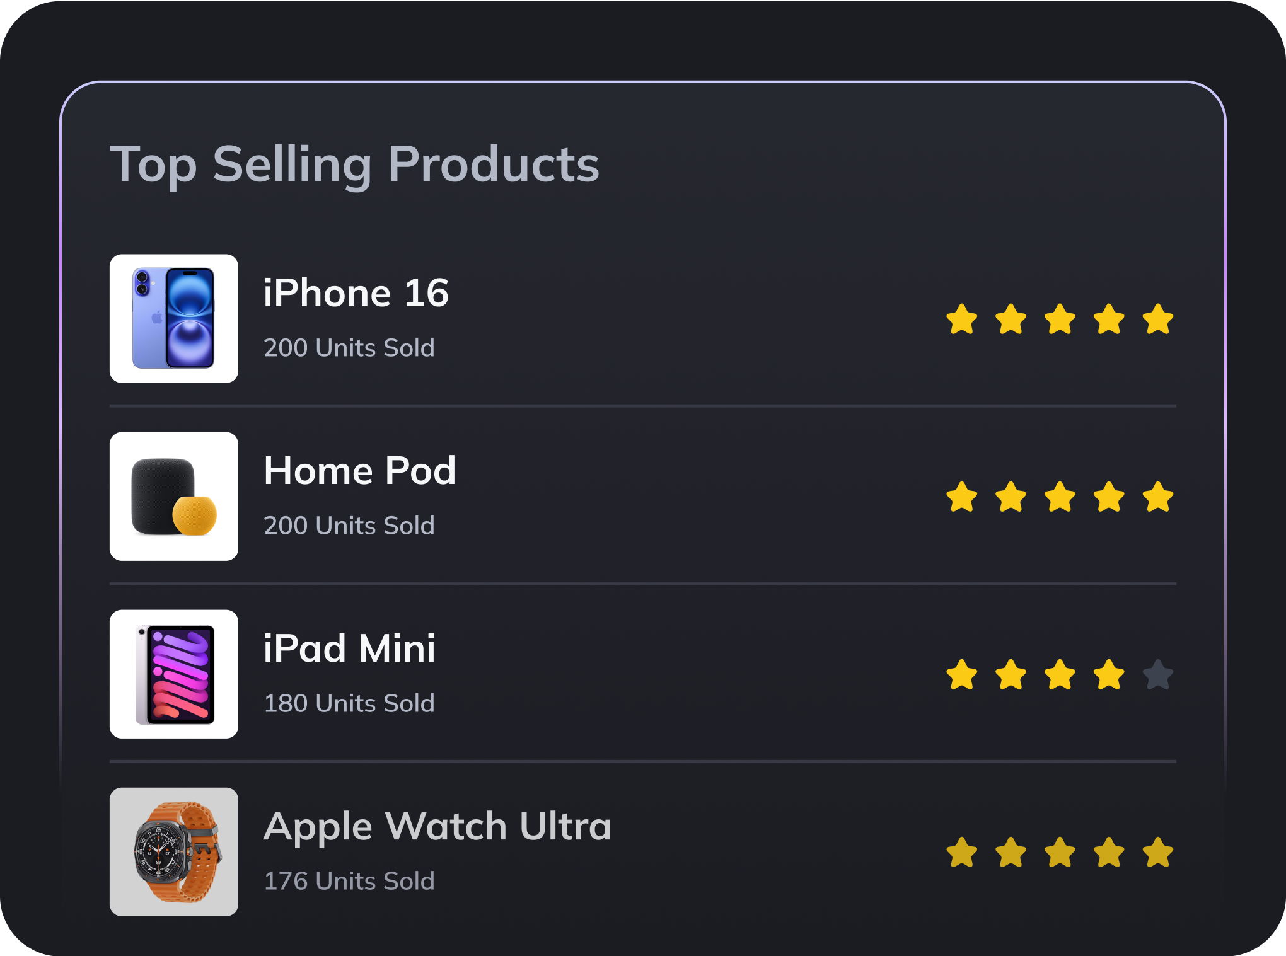Viewport: 1286px width, 956px height.
Task: Select the fourth star of iPad Mini rating
Action: click(1109, 674)
